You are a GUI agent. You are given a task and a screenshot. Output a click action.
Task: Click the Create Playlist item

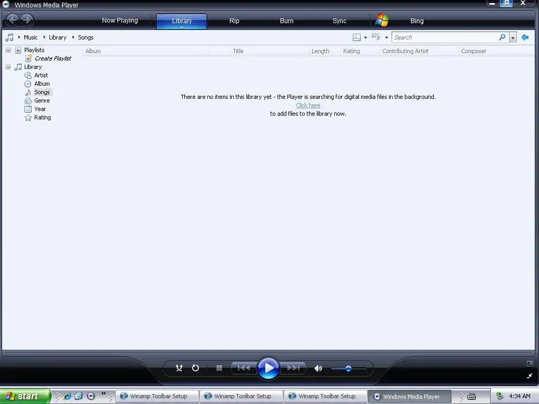(53, 58)
